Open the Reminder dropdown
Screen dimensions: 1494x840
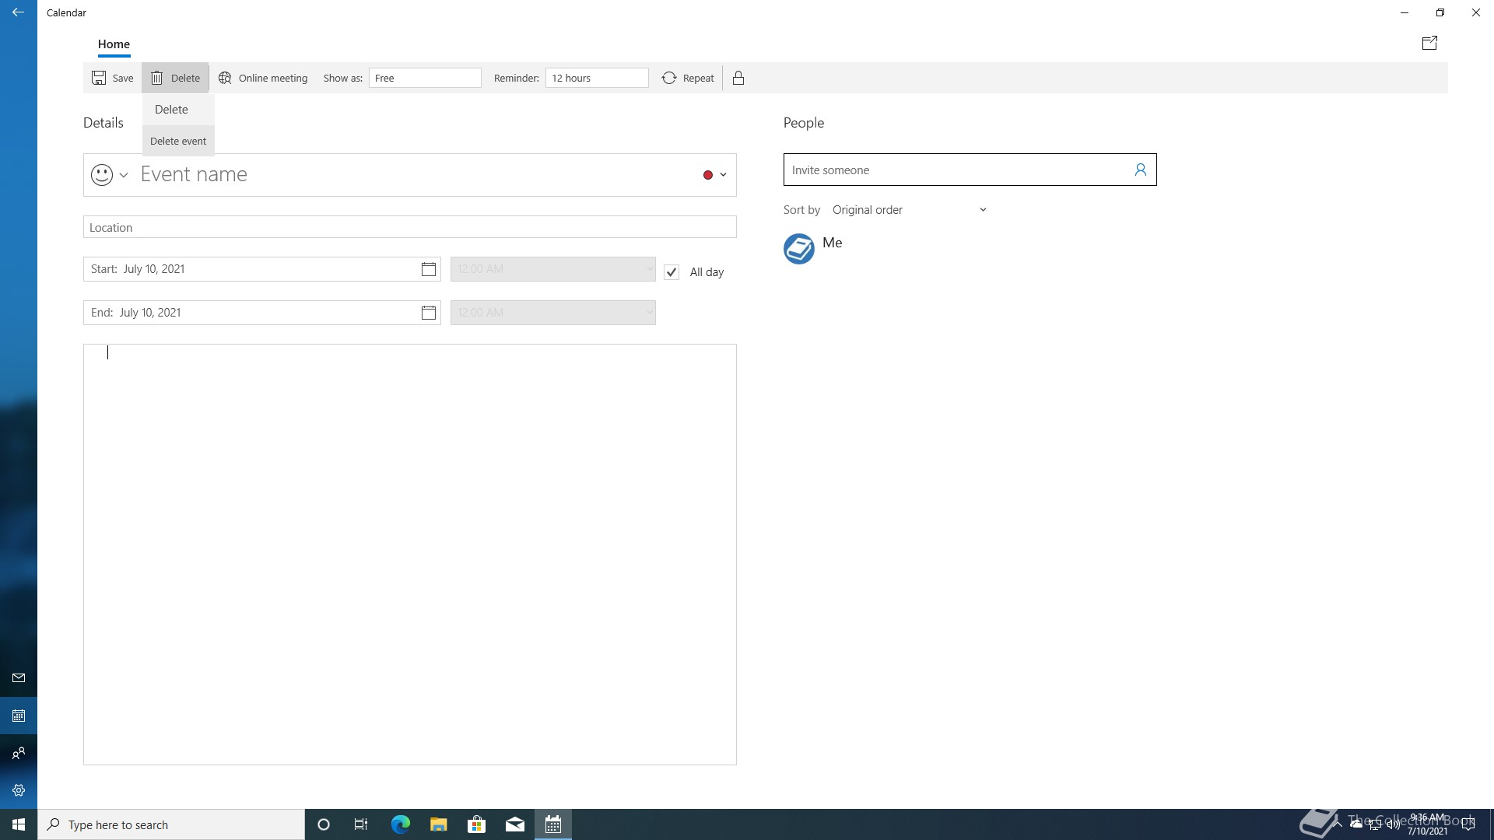click(x=597, y=78)
